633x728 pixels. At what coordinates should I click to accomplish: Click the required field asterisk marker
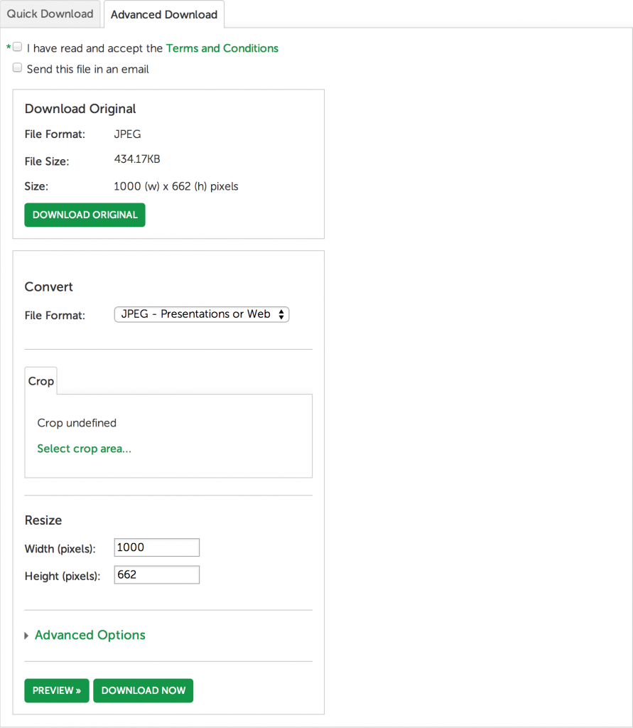pyautogui.click(x=7, y=46)
